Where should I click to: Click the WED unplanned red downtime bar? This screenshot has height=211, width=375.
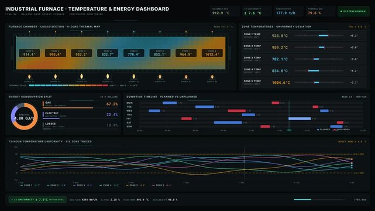click(x=237, y=111)
